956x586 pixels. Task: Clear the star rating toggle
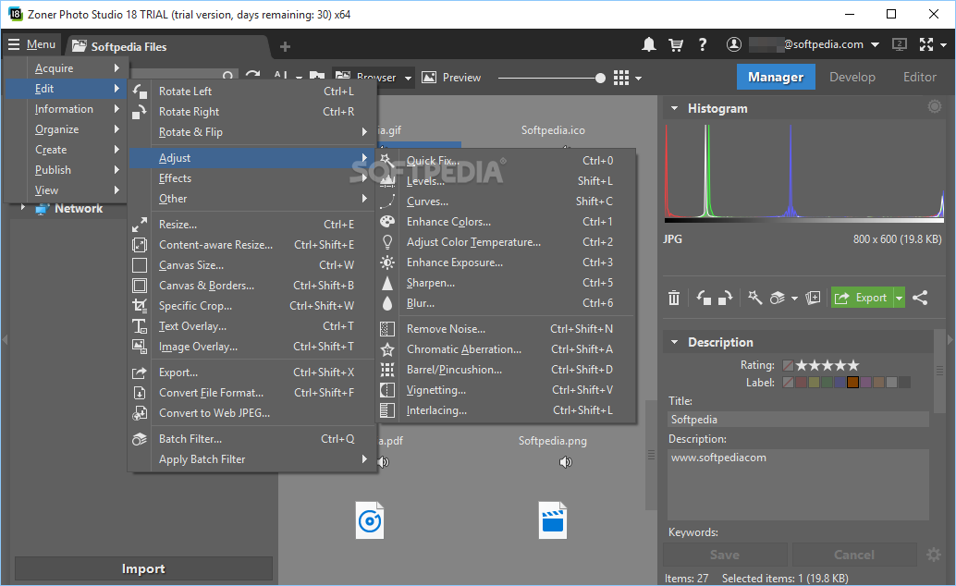[788, 365]
